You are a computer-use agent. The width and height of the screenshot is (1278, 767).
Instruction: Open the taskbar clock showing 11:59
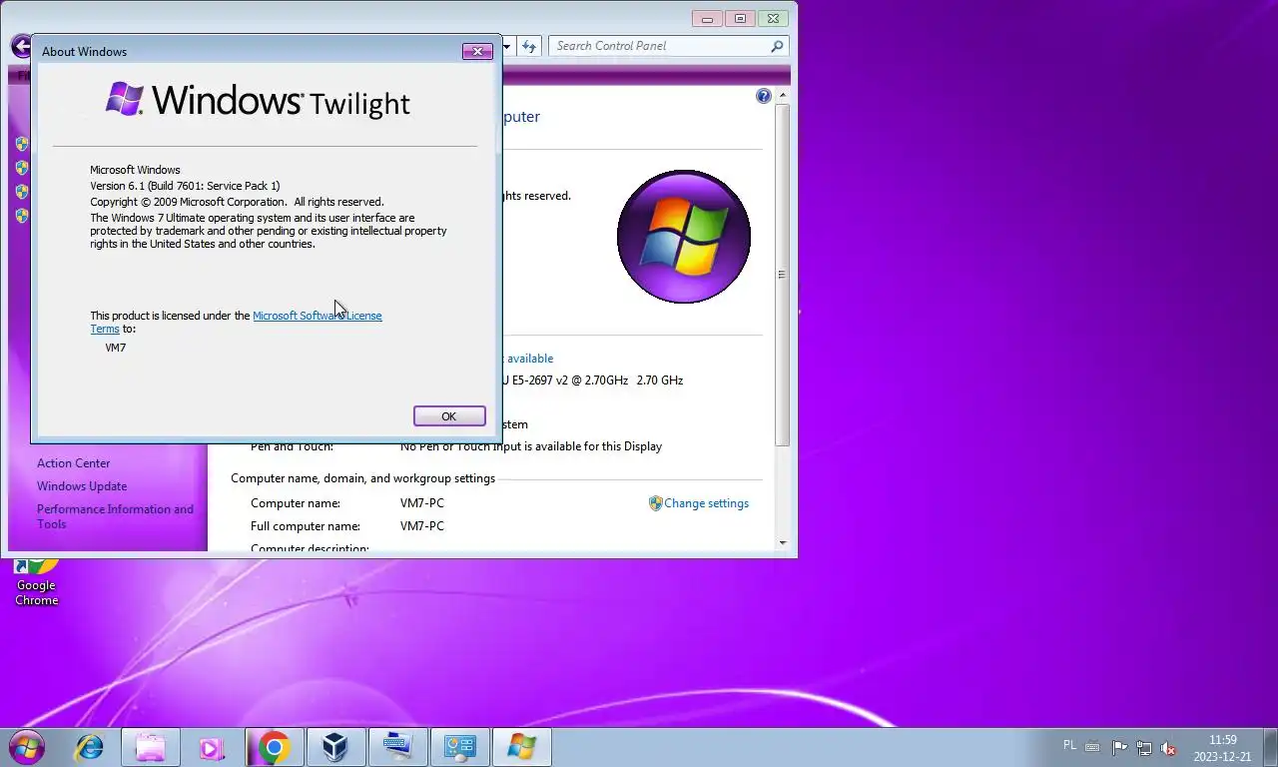pos(1222,748)
